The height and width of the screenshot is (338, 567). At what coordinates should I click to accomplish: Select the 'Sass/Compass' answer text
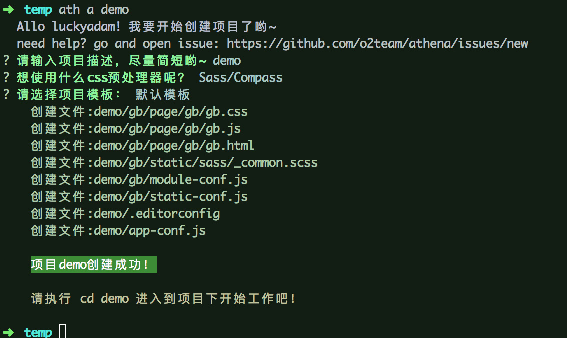click(x=240, y=78)
